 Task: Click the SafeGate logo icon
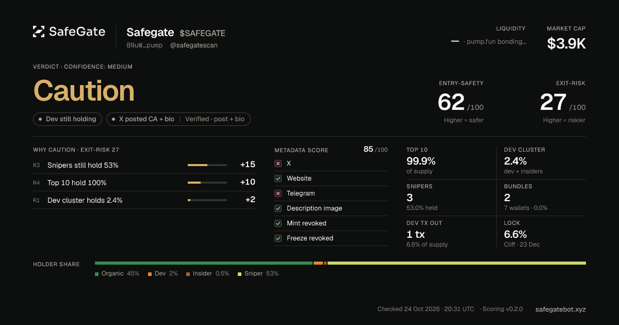click(x=39, y=31)
